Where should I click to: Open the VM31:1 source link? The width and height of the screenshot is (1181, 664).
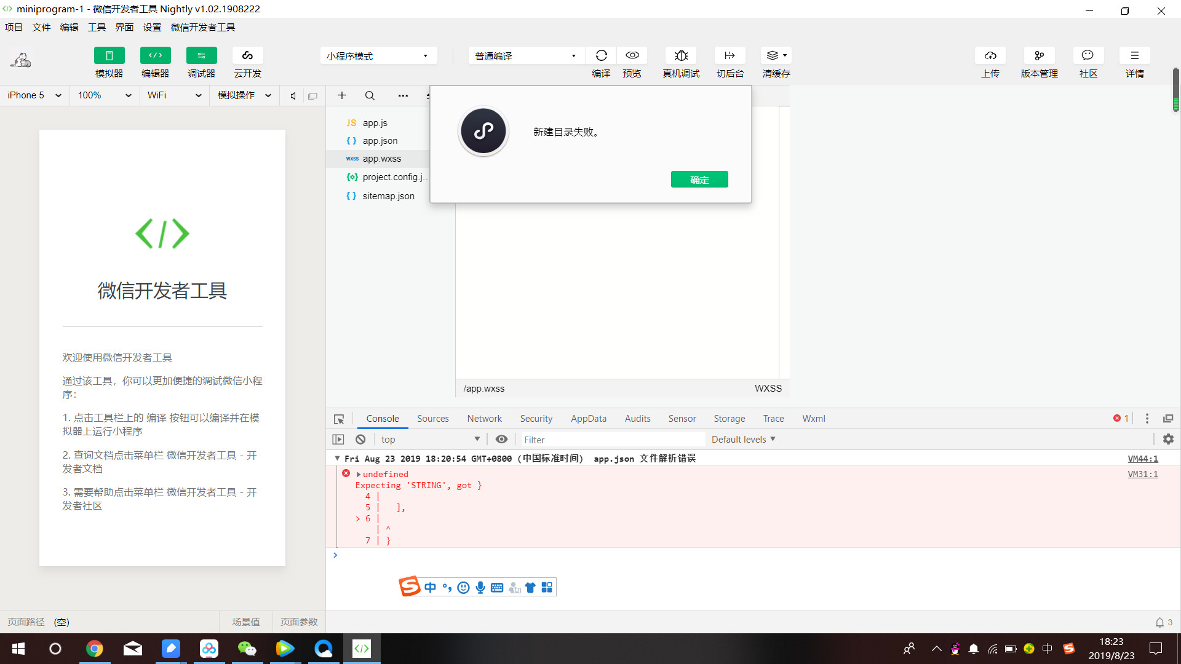[x=1143, y=474]
